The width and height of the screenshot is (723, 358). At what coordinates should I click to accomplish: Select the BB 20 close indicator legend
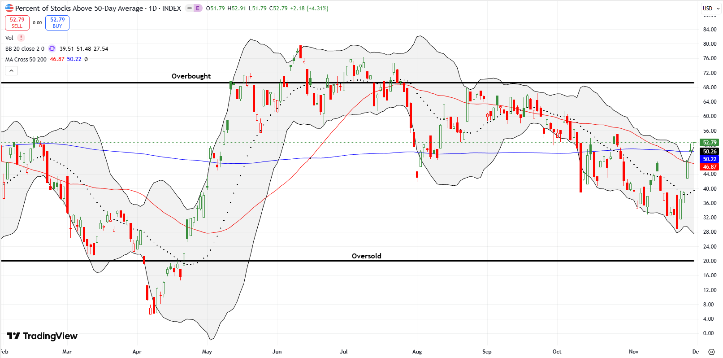[x=25, y=49]
